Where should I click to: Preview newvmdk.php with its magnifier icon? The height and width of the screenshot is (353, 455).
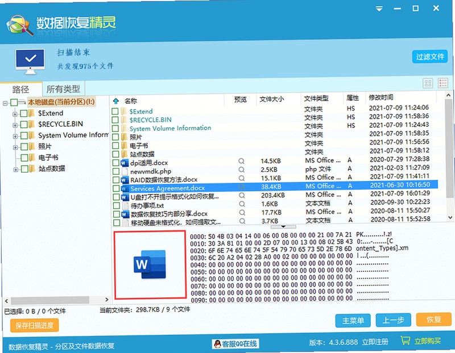241,170
